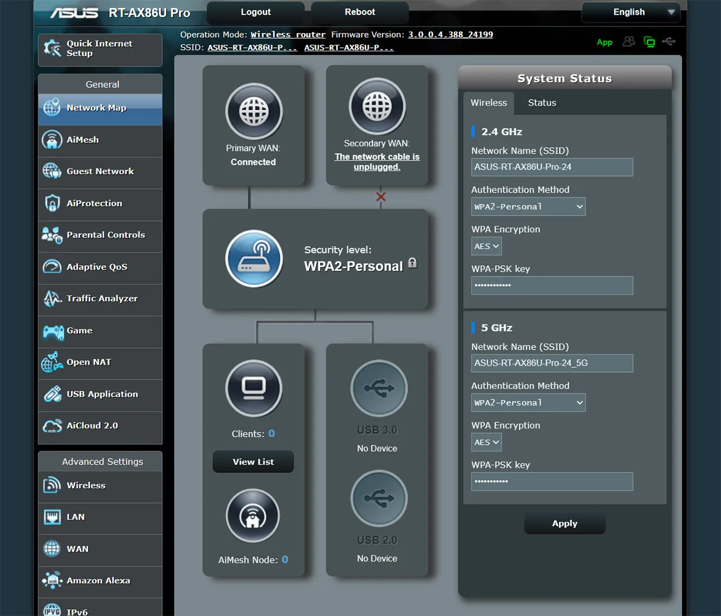Click the App link in header

pyautogui.click(x=604, y=42)
